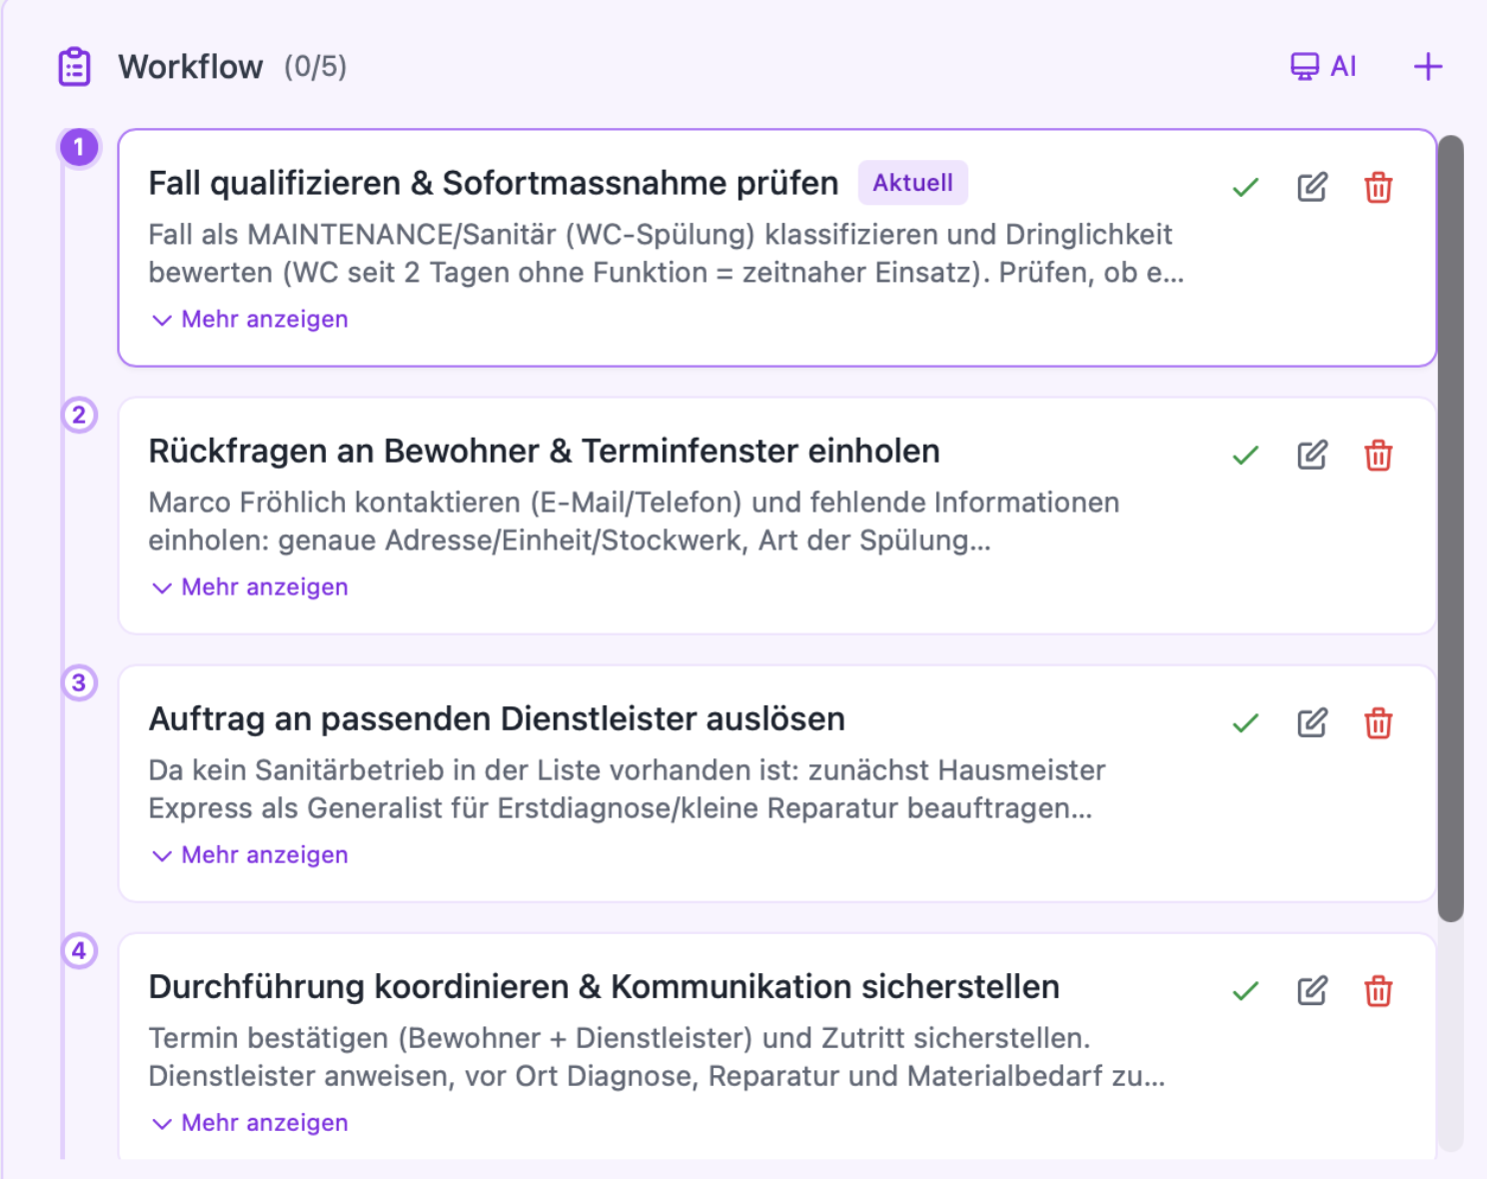The image size is (1487, 1179).
Task: Edit the step 'Rückfragen an Bewohner & Terminfenster einholen'
Action: click(1312, 456)
